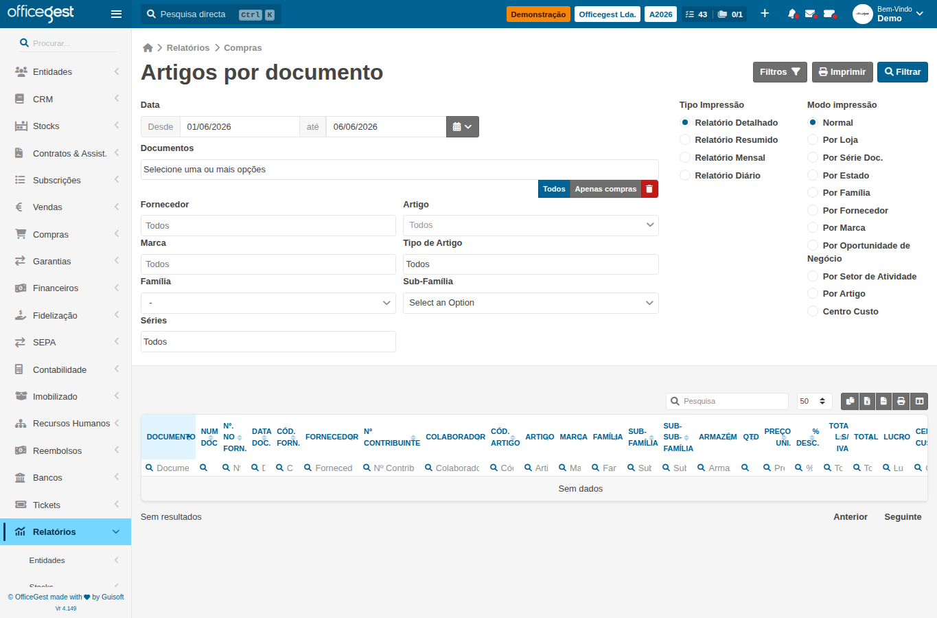
Task: Select Todos documents button
Action: tap(554, 189)
